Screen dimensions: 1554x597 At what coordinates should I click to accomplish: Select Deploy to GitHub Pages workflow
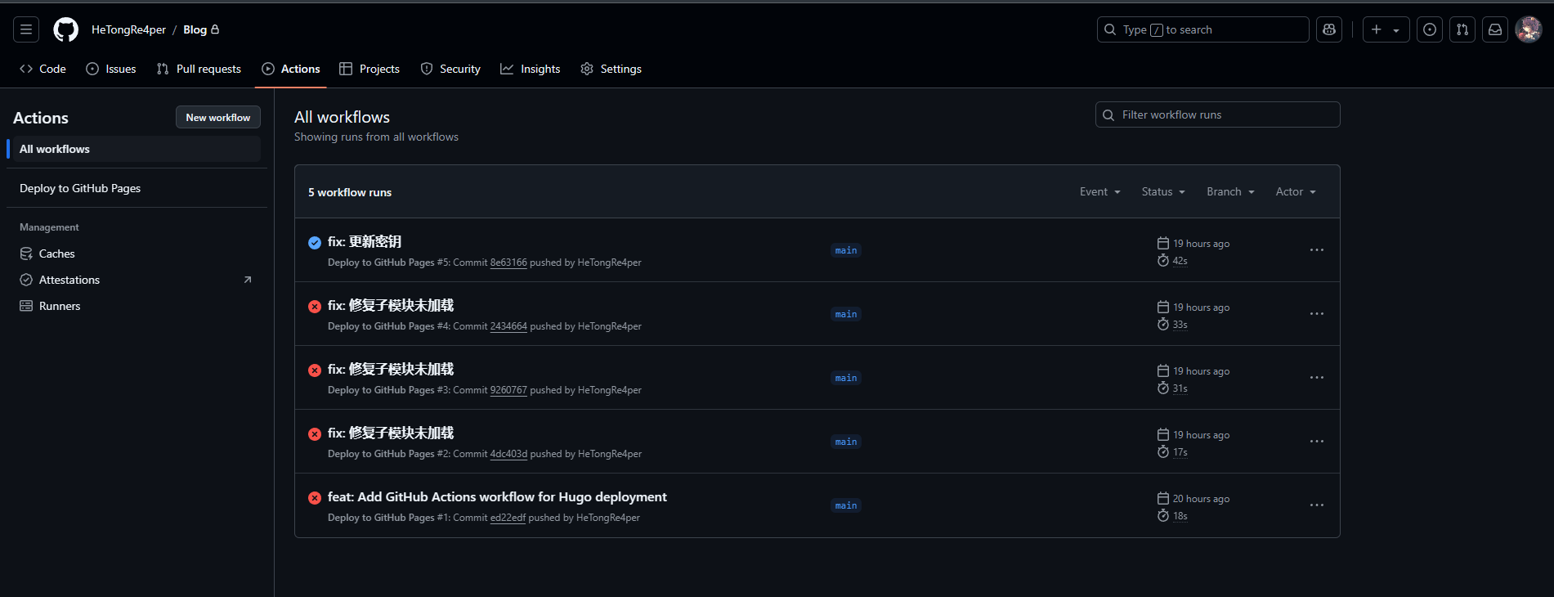click(80, 188)
